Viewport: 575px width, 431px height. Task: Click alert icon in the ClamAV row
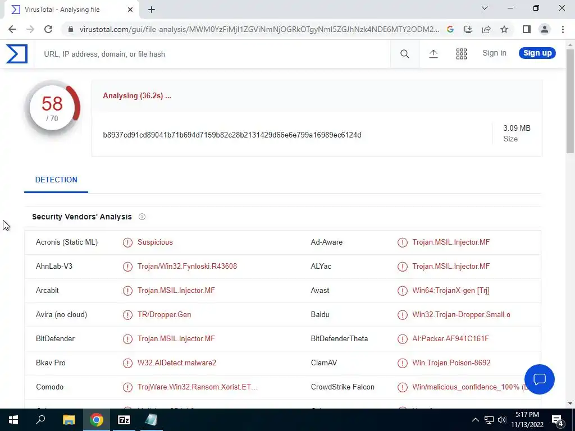[402, 363]
